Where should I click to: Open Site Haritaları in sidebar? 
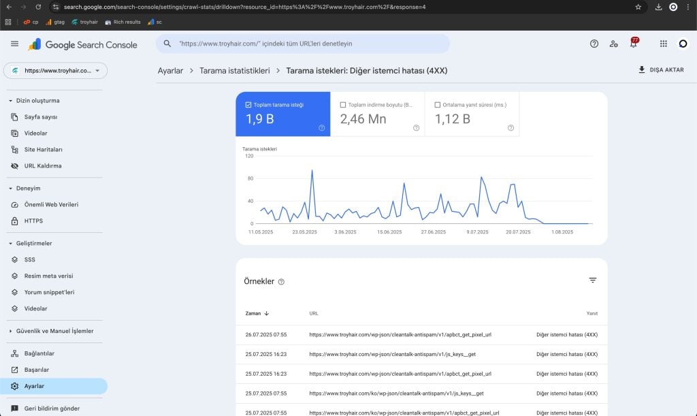coord(43,150)
